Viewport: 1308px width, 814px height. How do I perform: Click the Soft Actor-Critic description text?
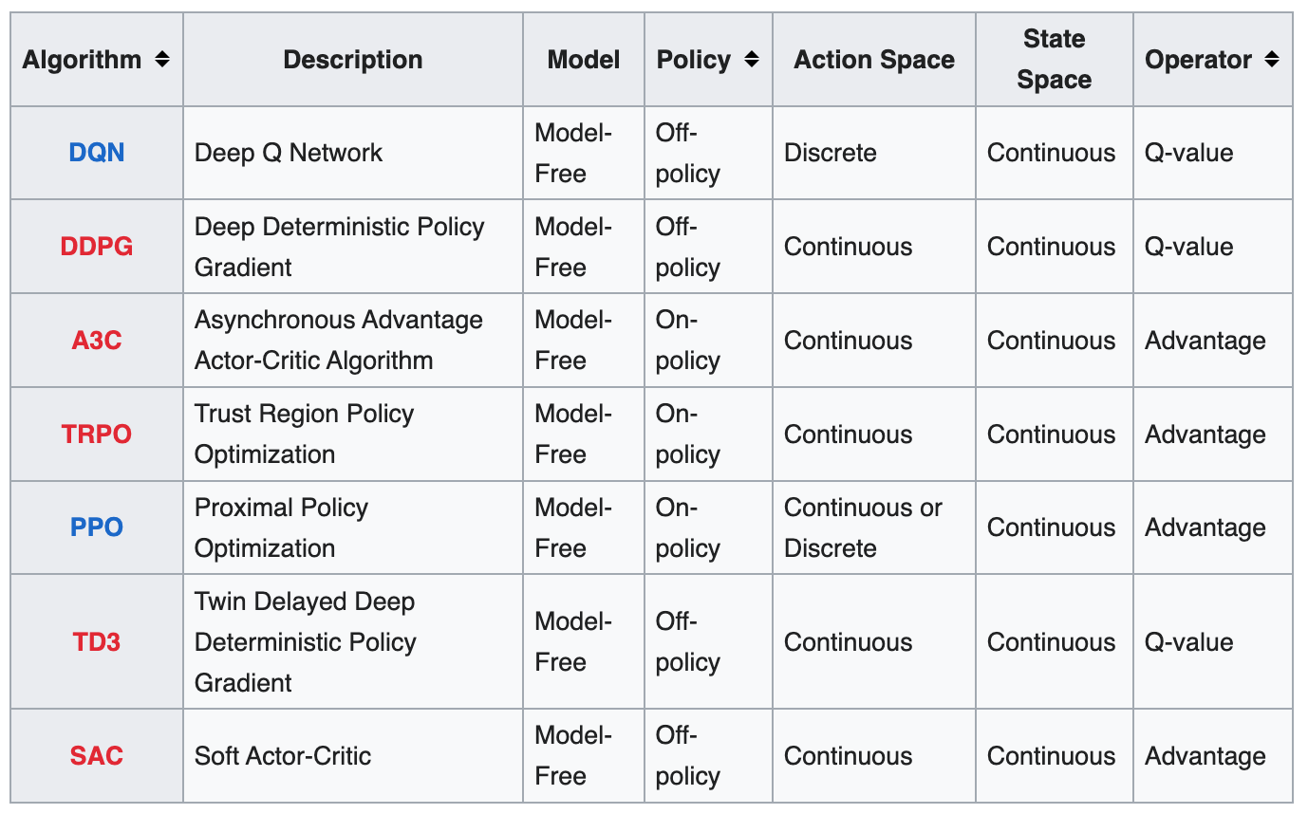click(283, 756)
